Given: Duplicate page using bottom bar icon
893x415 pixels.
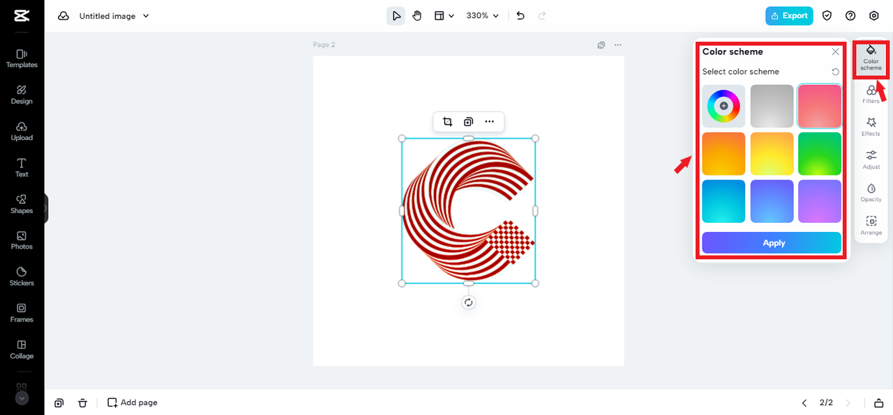Looking at the screenshot, I should click(59, 402).
